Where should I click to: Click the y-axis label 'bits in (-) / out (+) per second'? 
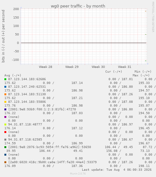click(x=3, y=36)
